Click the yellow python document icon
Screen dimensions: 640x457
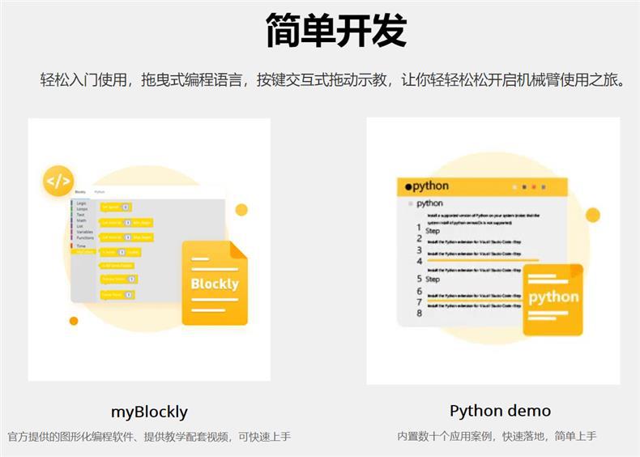[x=553, y=300]
